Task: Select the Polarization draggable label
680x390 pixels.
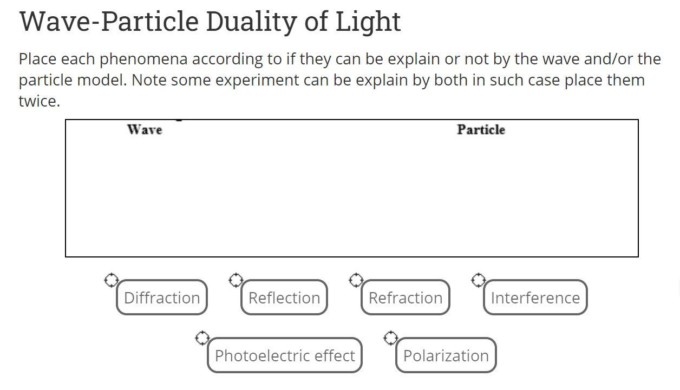Action: tap(445, 355)
